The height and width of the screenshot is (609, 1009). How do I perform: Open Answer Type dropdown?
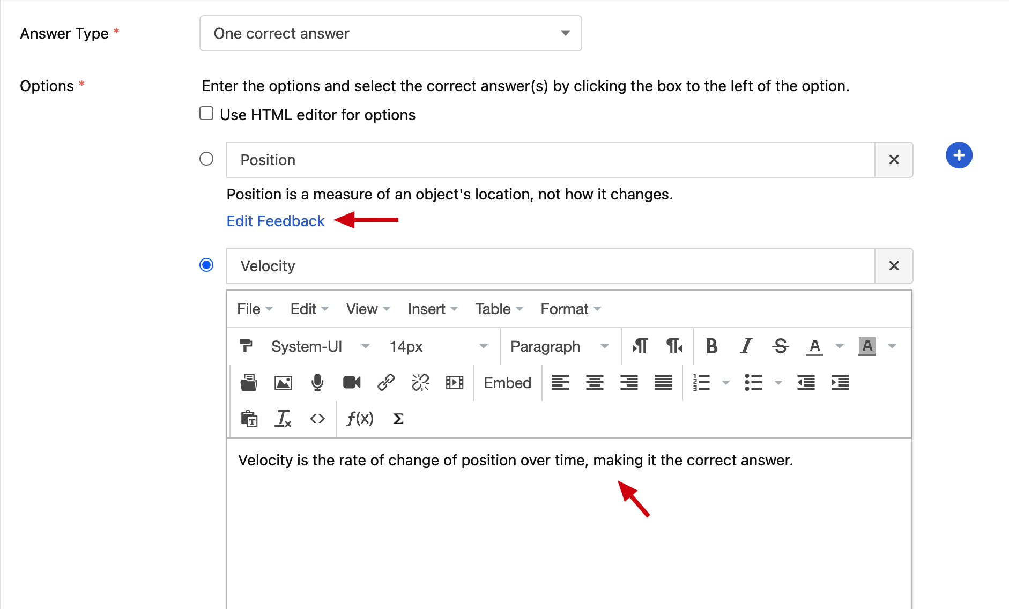pos(391,33)
